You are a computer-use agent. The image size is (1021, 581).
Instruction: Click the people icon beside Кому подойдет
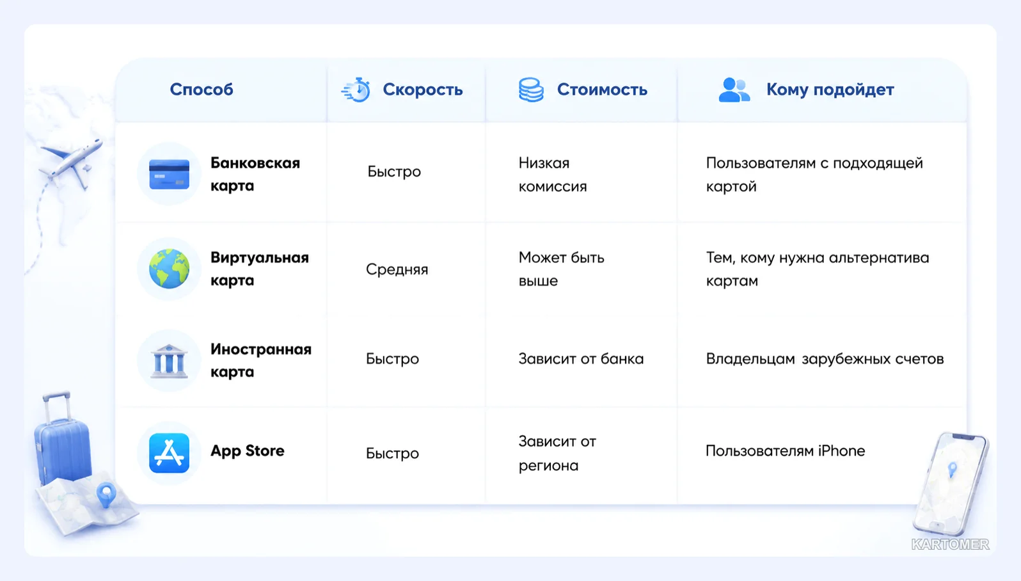pyautogui.click(x=734, y=90)
